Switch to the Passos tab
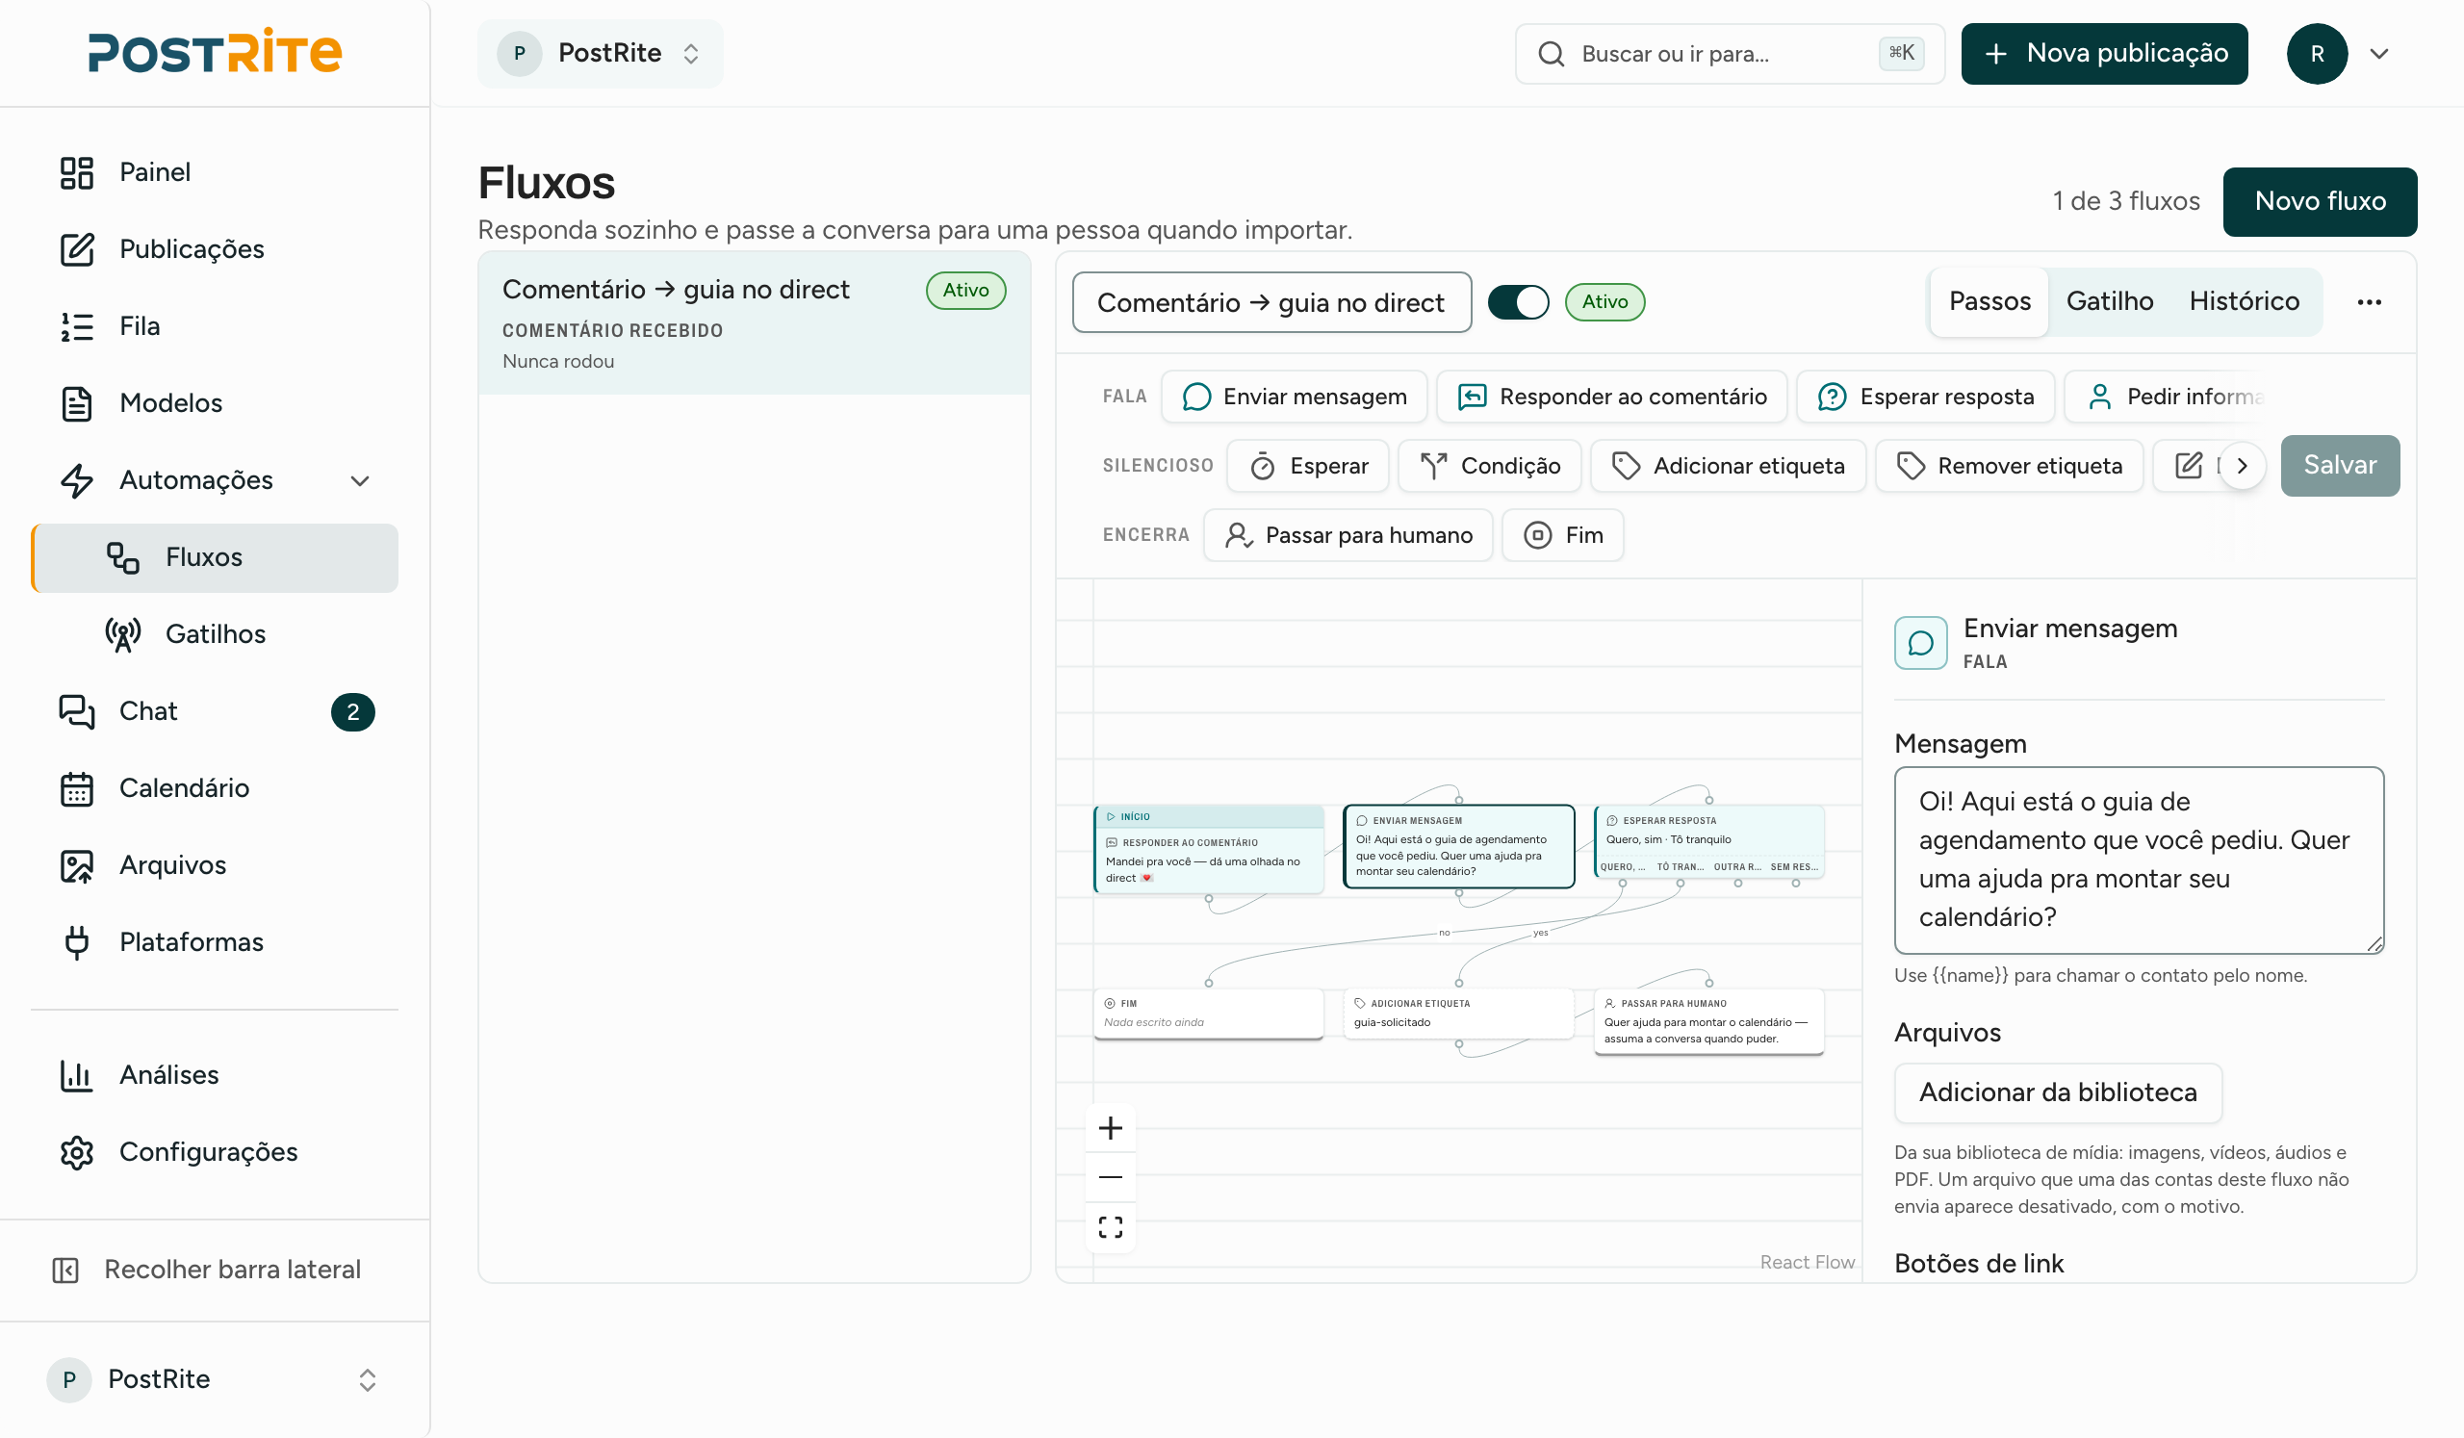This screenshot has height=1438, width=2464. [1989, 302]
